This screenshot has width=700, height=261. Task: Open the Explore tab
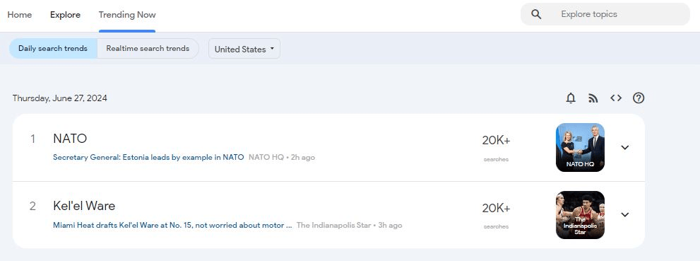point(65,15)
